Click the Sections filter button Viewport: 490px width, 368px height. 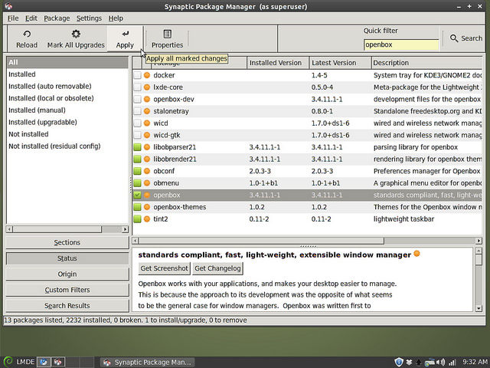click(x=67, y=242)
